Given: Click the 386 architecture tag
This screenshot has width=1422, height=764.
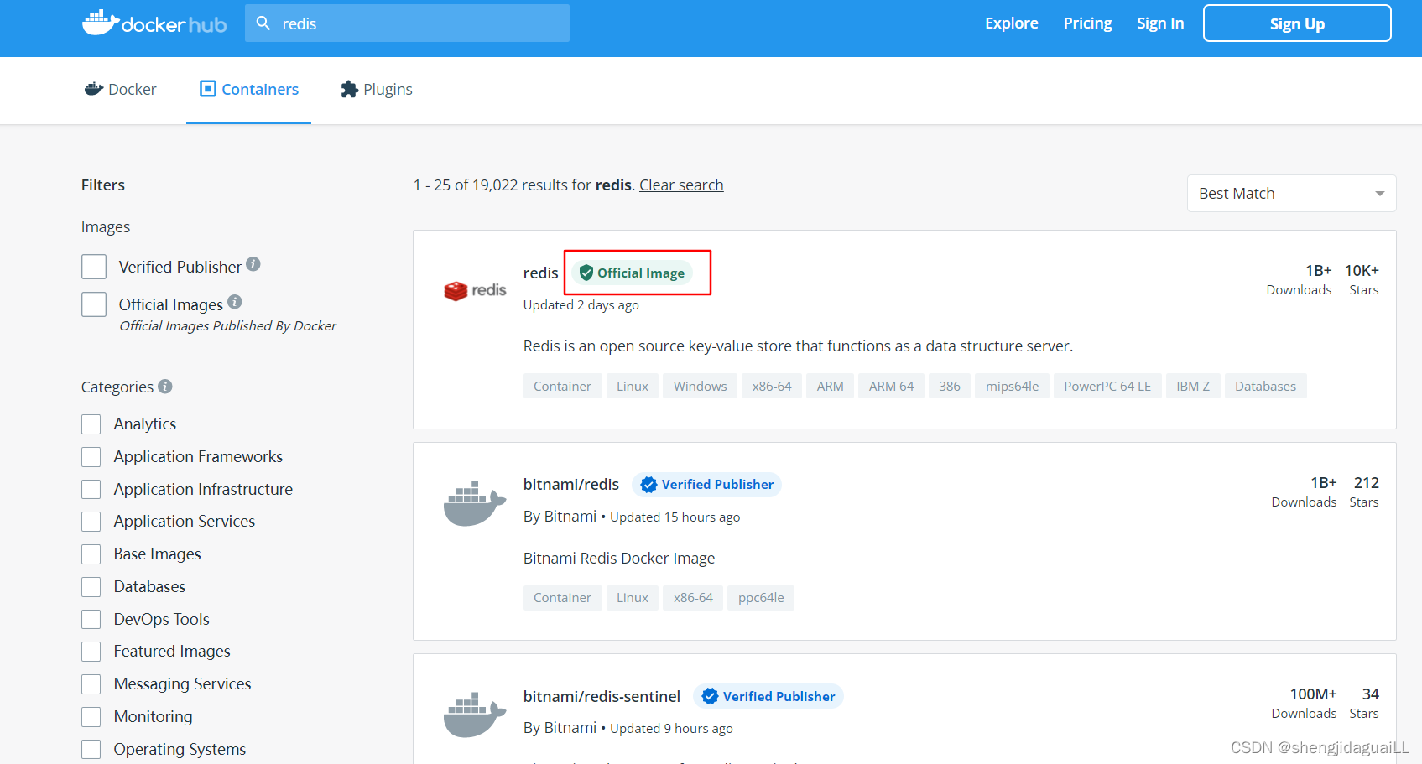Looking at the screenshot, I should (950, 386).
